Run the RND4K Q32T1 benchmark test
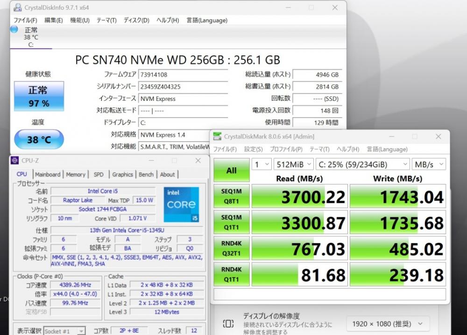 231,249
